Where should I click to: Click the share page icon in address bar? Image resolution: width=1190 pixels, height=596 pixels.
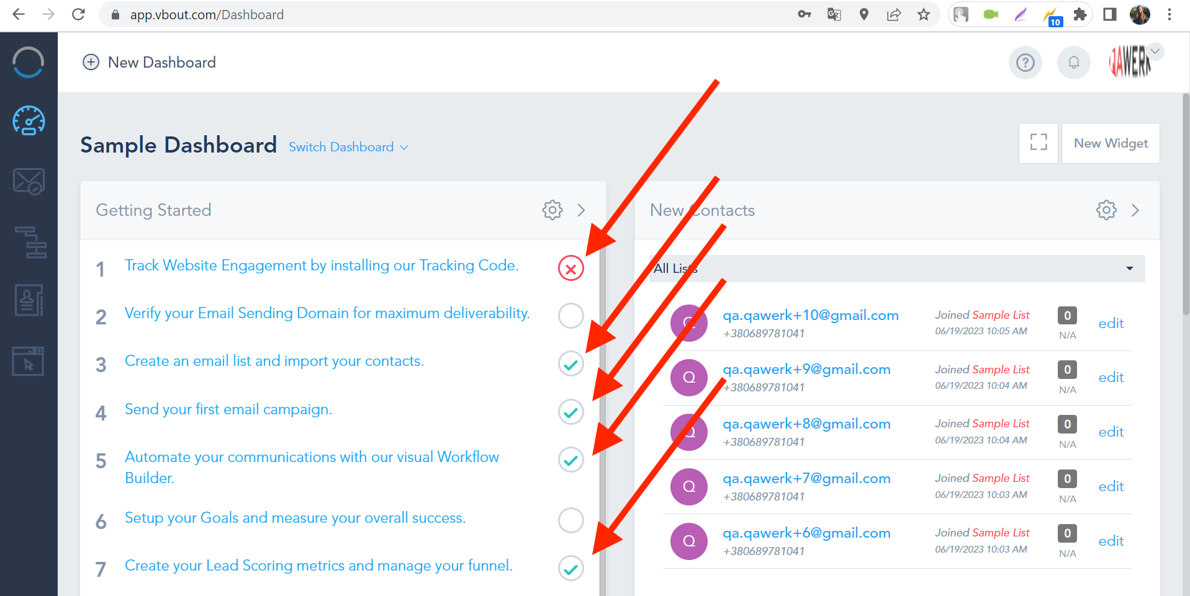(894, 14)
